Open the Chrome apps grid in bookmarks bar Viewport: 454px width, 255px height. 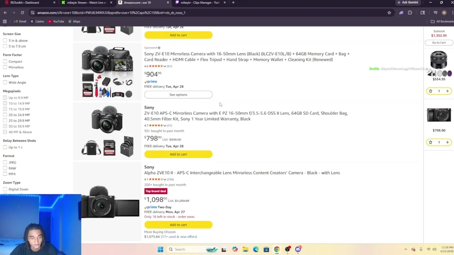[x=5, y=21]
